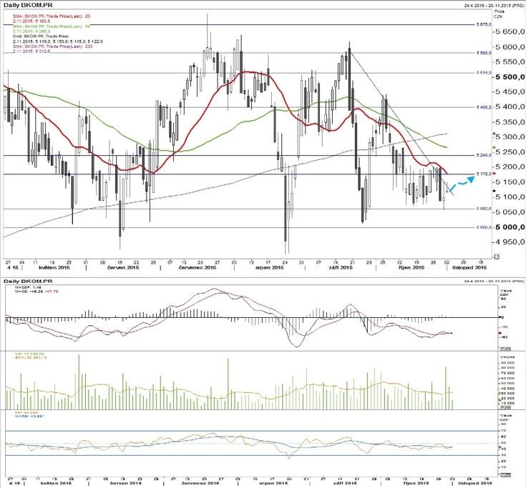Toggle the Auto scale box in RSI panel

(505, 474)
